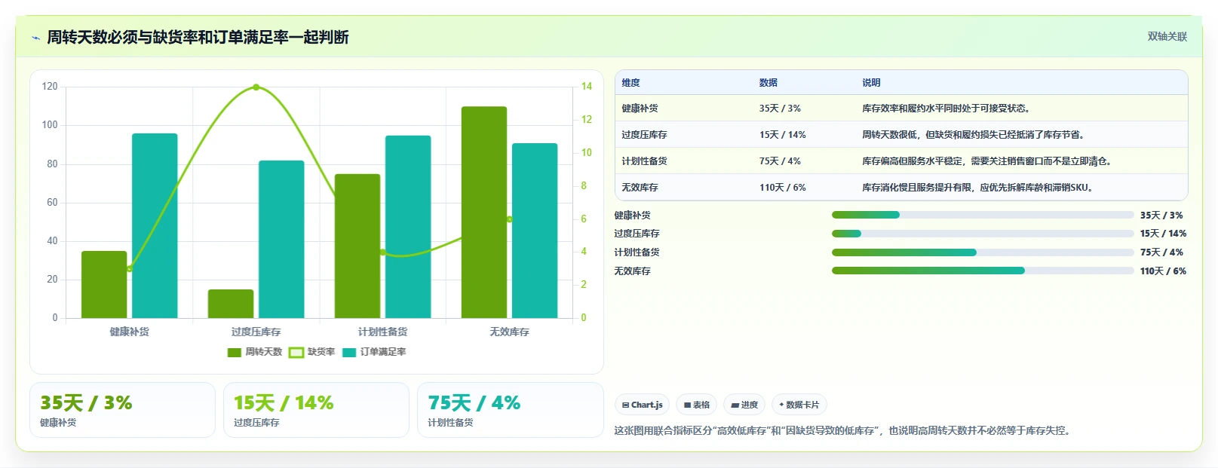
Task: Click the 进度 tag icon
Action: (735, 405)
